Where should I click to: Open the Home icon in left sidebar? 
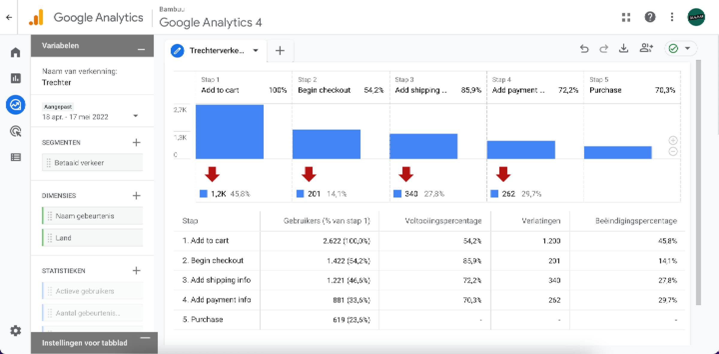pos(16,52)
